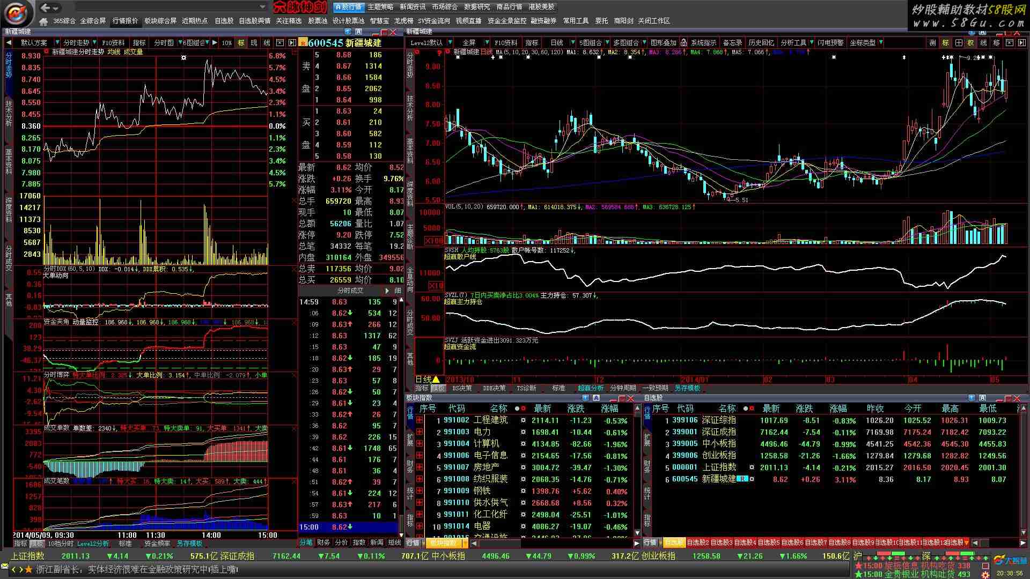Click the 板块指数 list vertical scrollbar down arrow

637,533
